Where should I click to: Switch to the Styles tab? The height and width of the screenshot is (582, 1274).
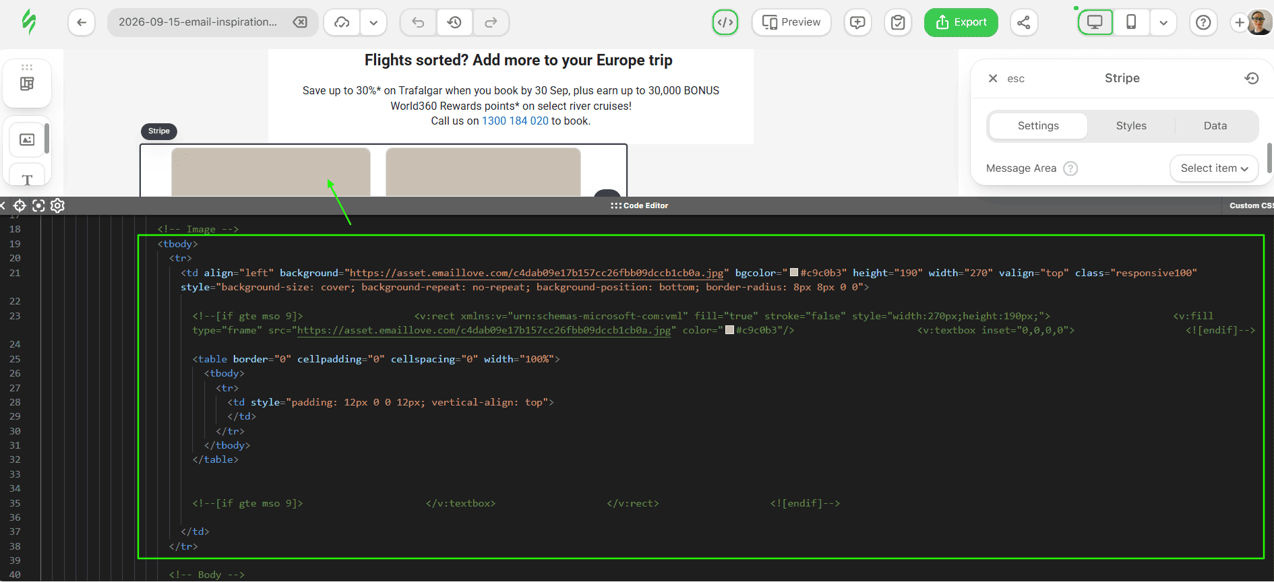(1131, 126)
